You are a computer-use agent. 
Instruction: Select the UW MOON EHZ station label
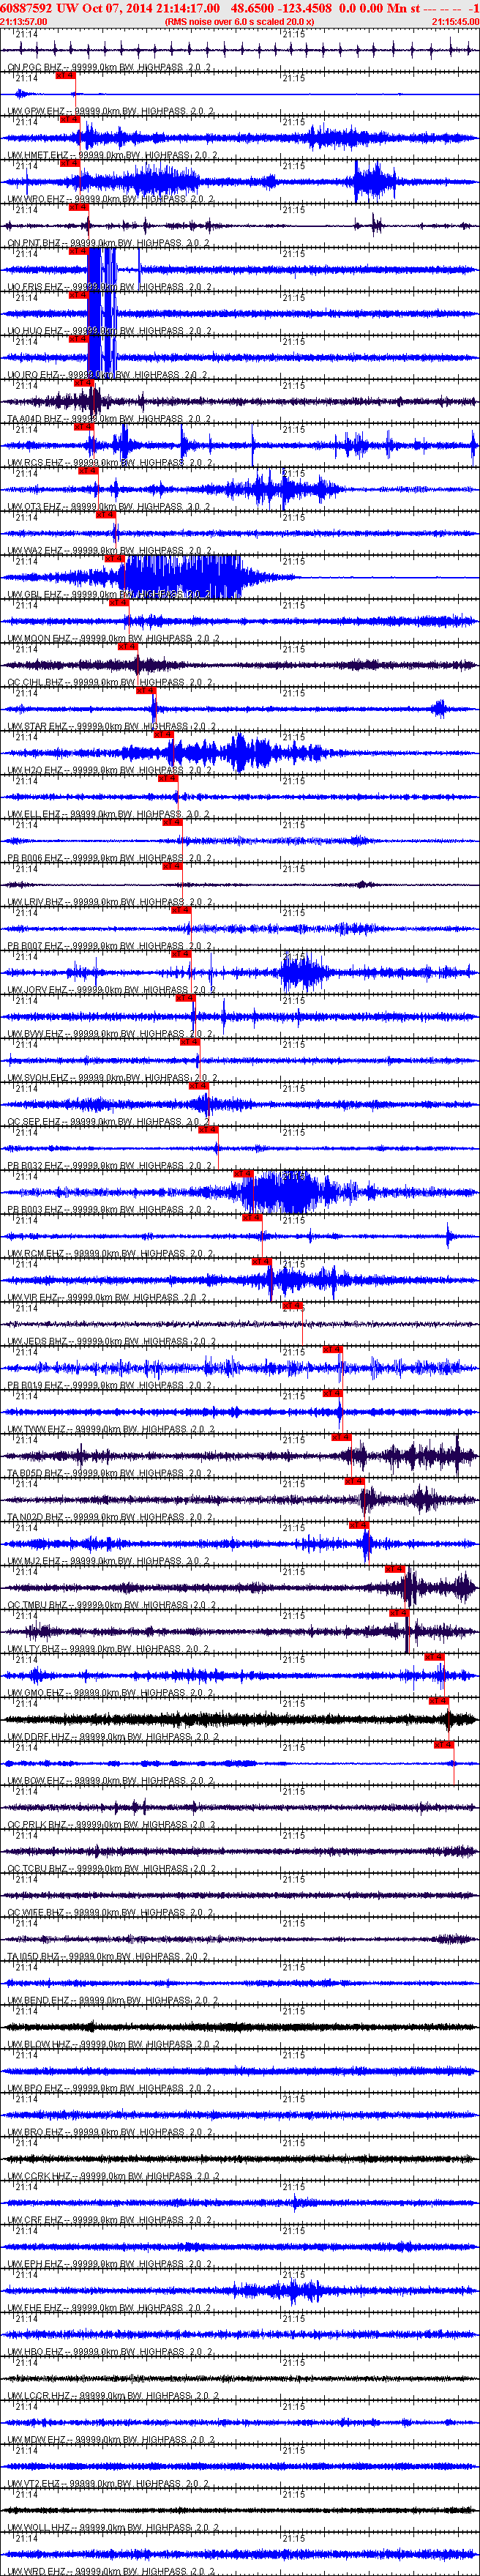click(x=112, y=639)
